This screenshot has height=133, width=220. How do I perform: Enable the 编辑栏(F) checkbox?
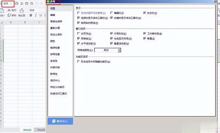coord(111,13)
